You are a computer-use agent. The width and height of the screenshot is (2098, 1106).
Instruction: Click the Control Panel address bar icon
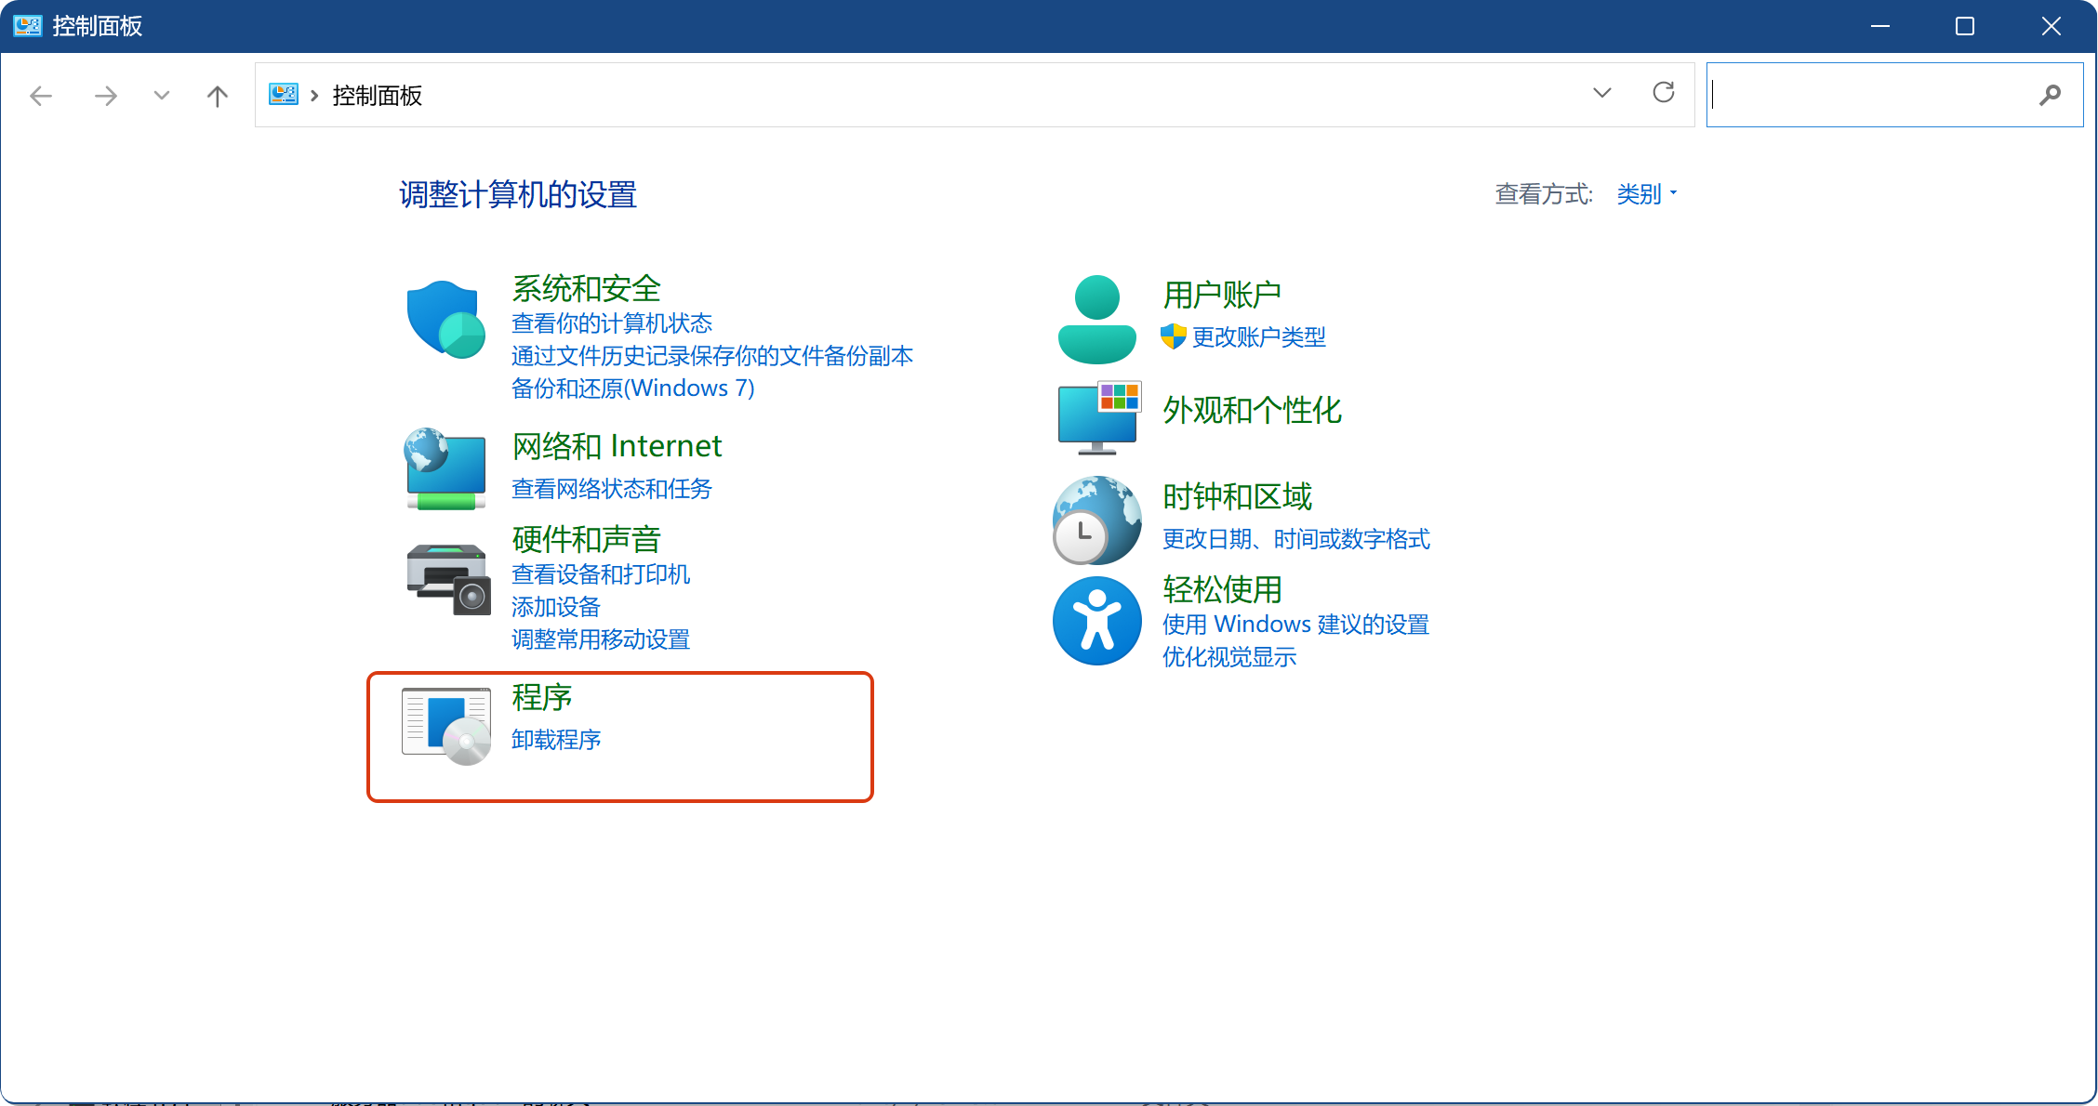click(x=284, y=94)
